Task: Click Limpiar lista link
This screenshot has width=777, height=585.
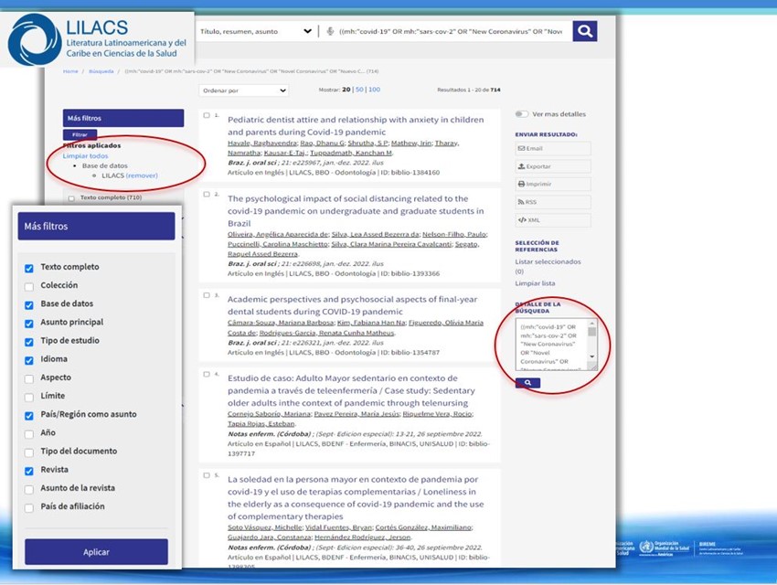Action: [535, 283]
